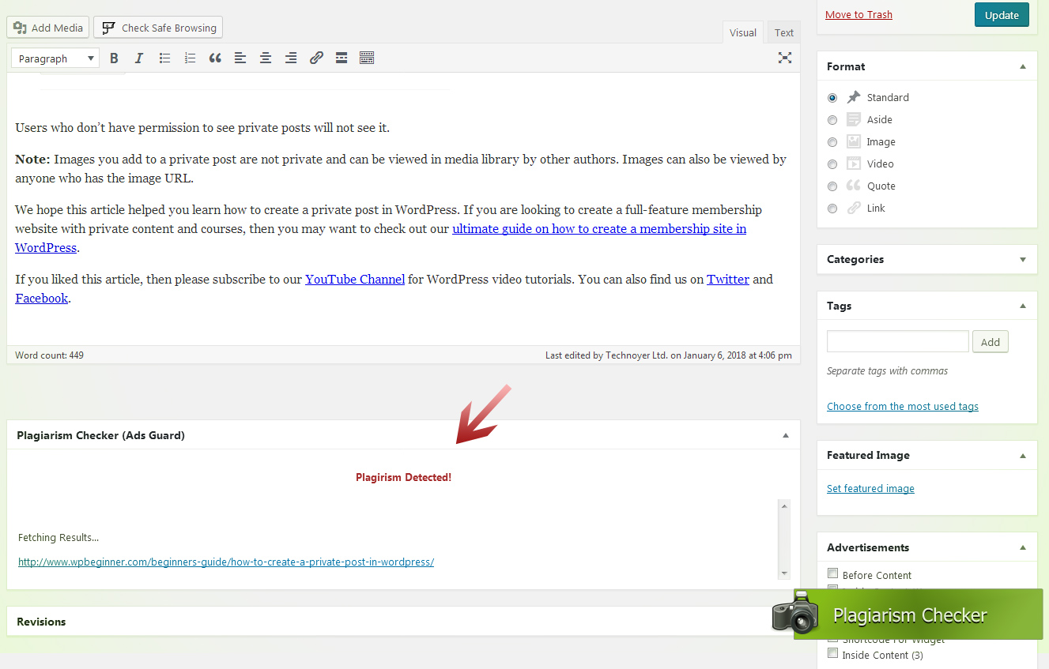
Task: Align text left
Action: tap(240, 58)
